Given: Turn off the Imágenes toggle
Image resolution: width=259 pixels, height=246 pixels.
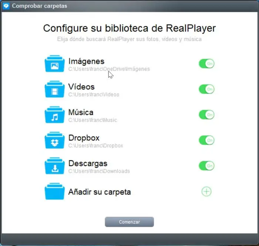Looking at the screenshot, I should 206,64.
